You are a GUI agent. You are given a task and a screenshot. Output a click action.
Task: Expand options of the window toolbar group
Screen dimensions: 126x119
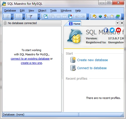tap(88, 17)
